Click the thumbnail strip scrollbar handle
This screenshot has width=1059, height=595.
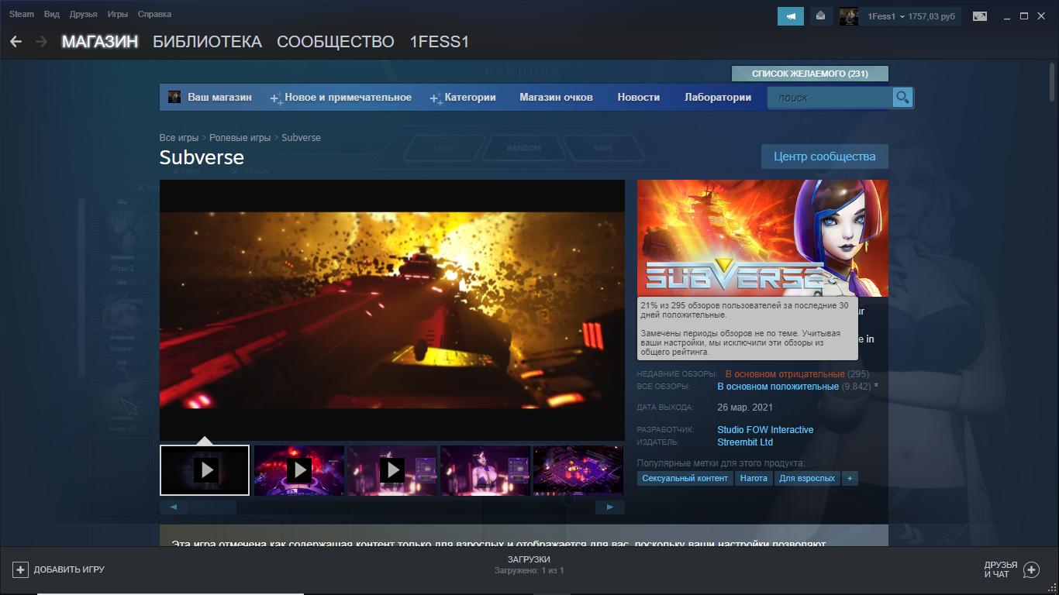[x=213, y=507]
